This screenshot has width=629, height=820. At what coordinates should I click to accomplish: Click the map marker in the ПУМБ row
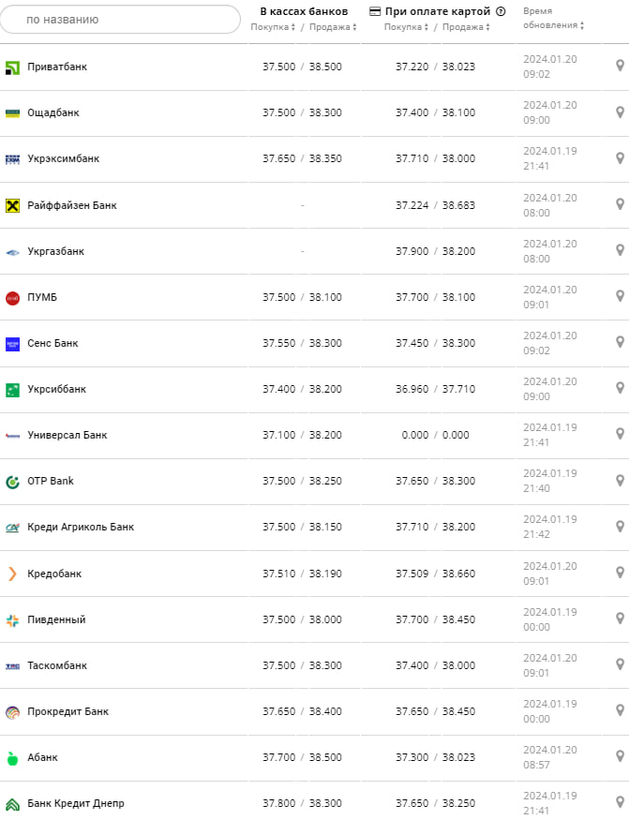pyautogui.click(x=620, y=296)
